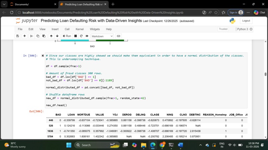Run cell 506 using the side run icon

[43, 56]
